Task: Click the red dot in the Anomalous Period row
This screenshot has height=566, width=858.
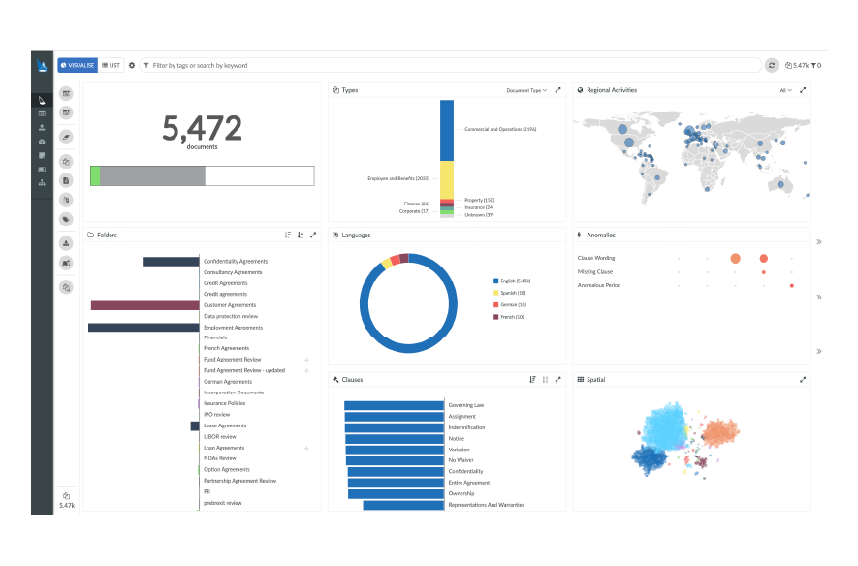Action: tap(792, 286)
